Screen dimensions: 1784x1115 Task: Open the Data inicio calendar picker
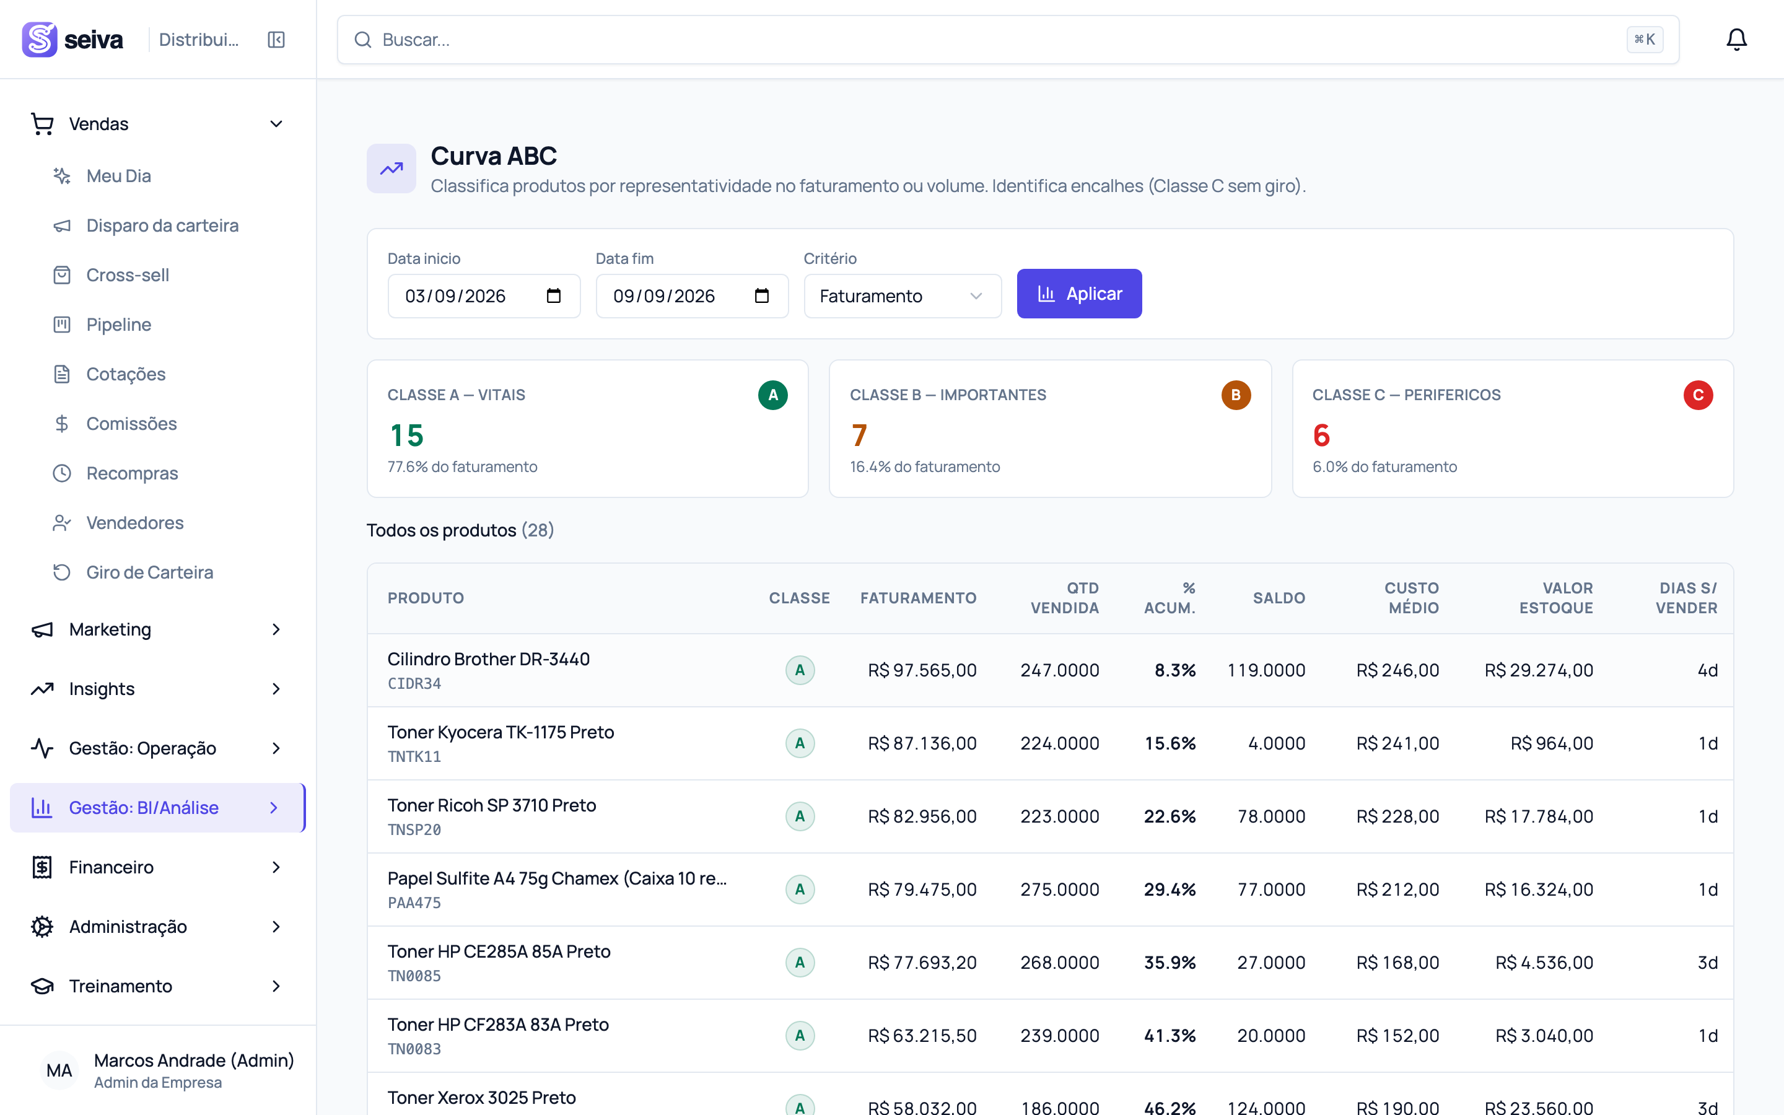pyautogui.click(x=554, y=295)
